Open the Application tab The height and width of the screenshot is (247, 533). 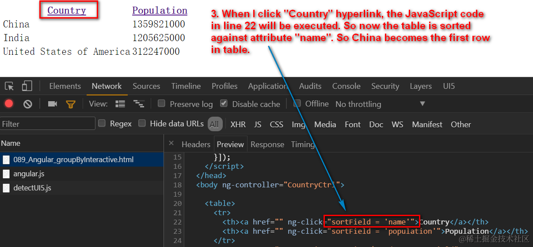(x=268, y=86)
